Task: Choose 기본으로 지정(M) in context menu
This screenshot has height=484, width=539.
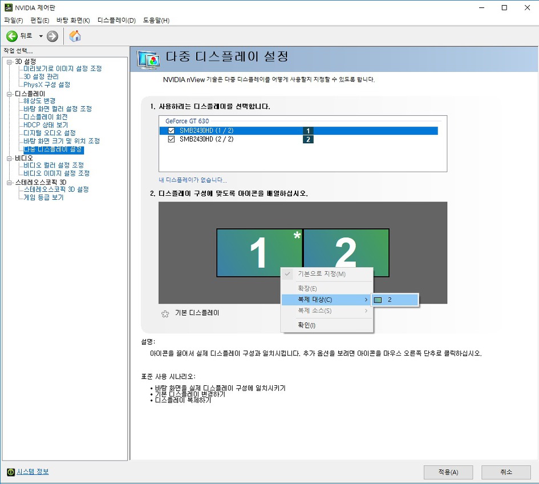Action: [x=327, y=274]
